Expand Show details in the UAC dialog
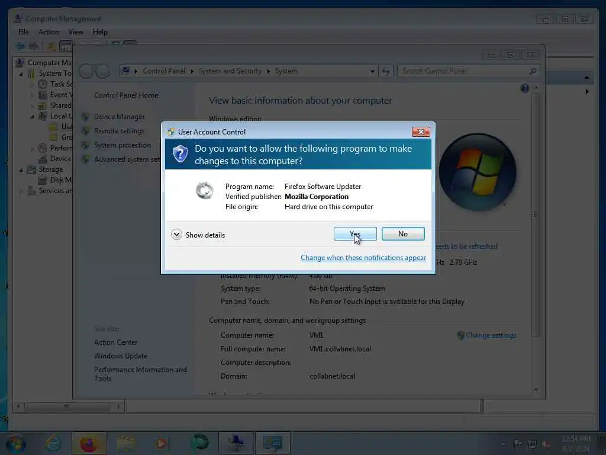606x455 pixels. (x=198, y=235)
